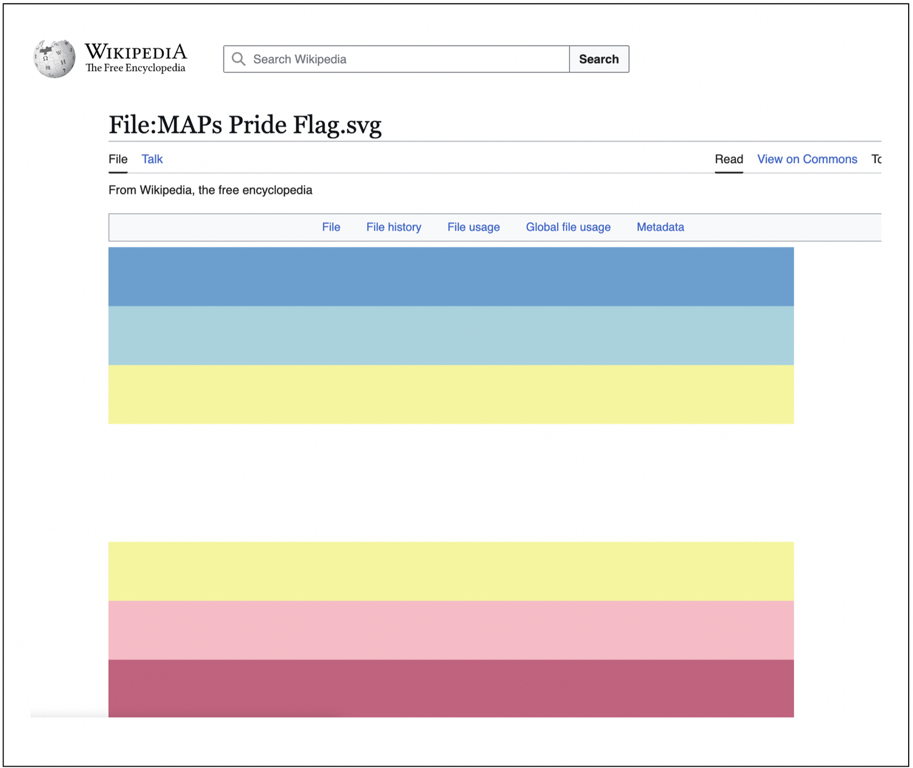Select the File namespace tab

pyautogui.click(x=118, y=159)
